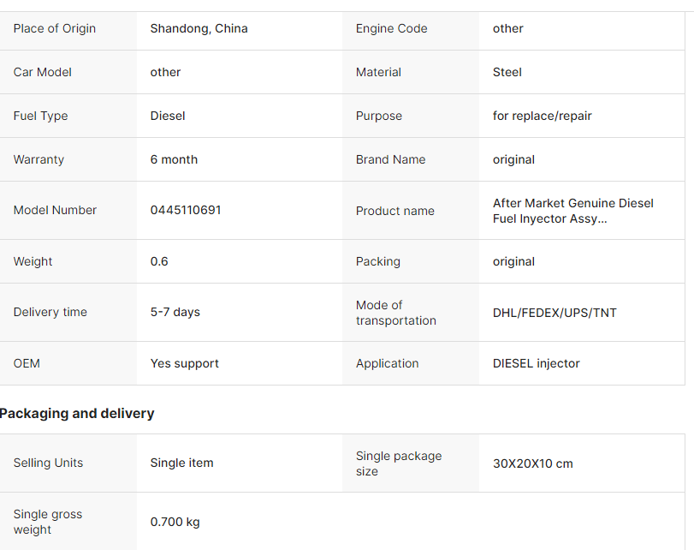The image size is (694, 550).
Task: Click the Single item selling units value
Action: [181, 463]
